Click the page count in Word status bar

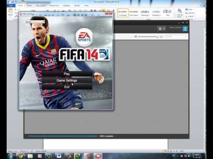click(12, 151)
